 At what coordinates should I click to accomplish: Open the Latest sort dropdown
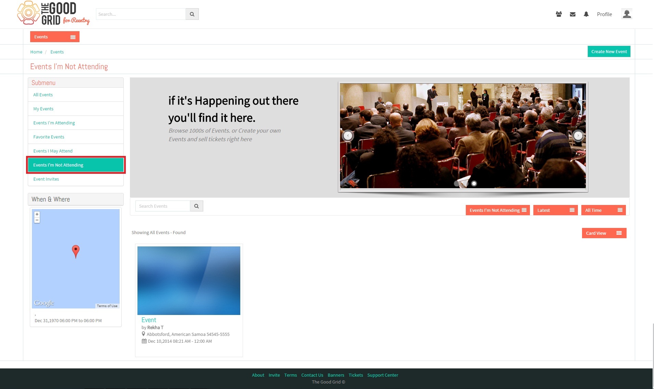click(556, 210)
